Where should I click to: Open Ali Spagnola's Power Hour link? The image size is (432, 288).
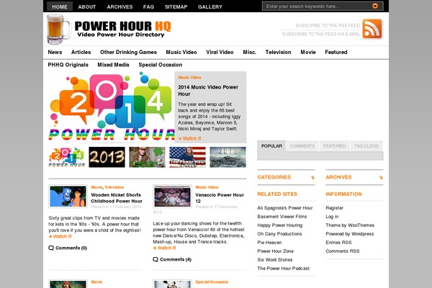coord(285,208)
